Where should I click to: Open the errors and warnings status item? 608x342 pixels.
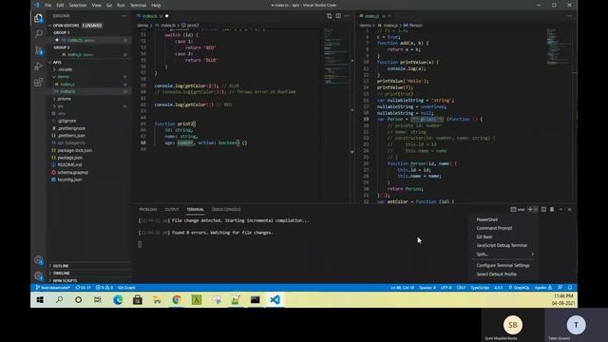click(104, 288)
